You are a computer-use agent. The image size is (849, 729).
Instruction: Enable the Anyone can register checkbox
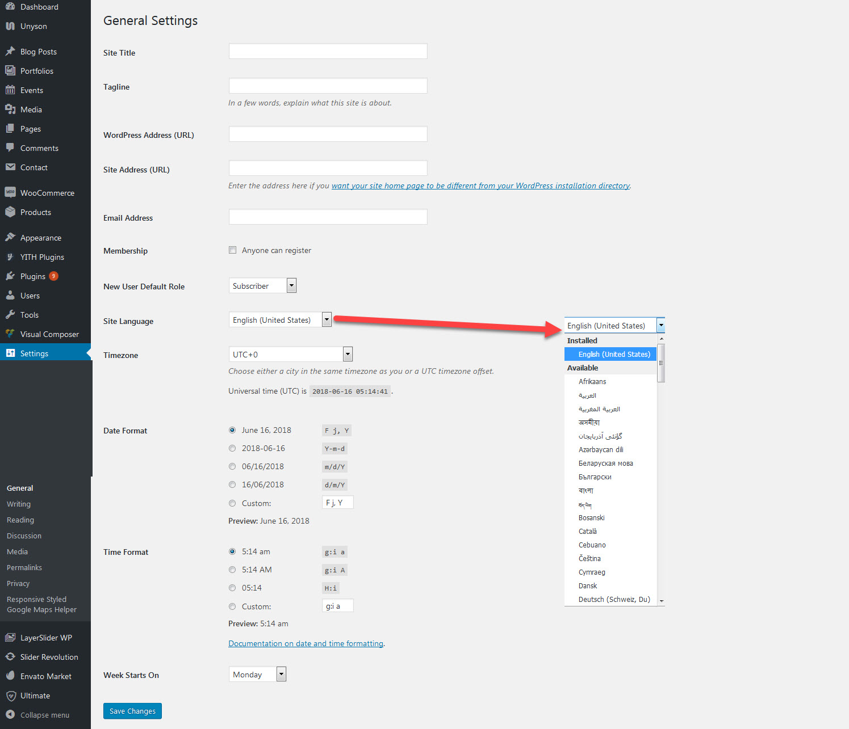pyautogui.click(x=232, y=250)
